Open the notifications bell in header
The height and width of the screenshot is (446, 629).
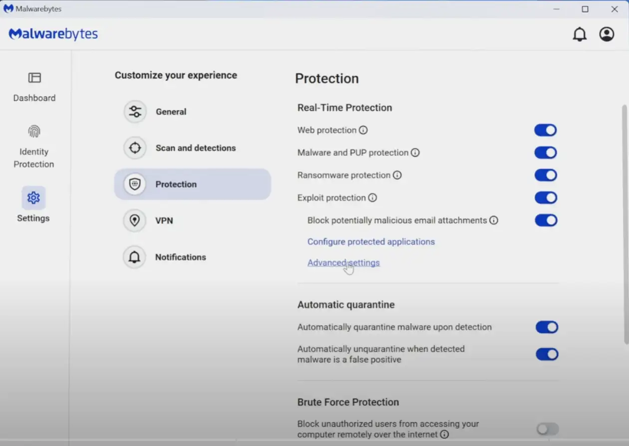click(579, 34)
